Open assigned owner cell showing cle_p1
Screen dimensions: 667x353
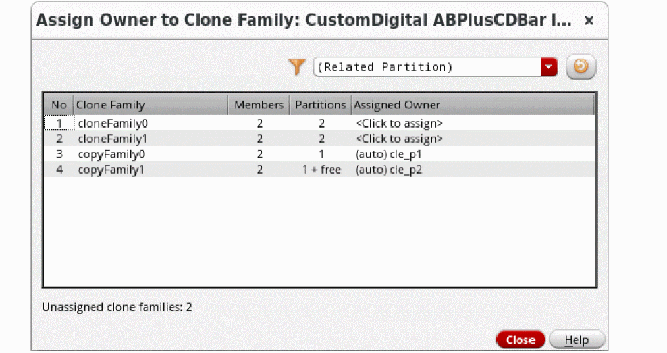click(388, 154)
